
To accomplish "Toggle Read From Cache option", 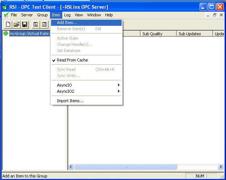I will (x=87, y=60).
